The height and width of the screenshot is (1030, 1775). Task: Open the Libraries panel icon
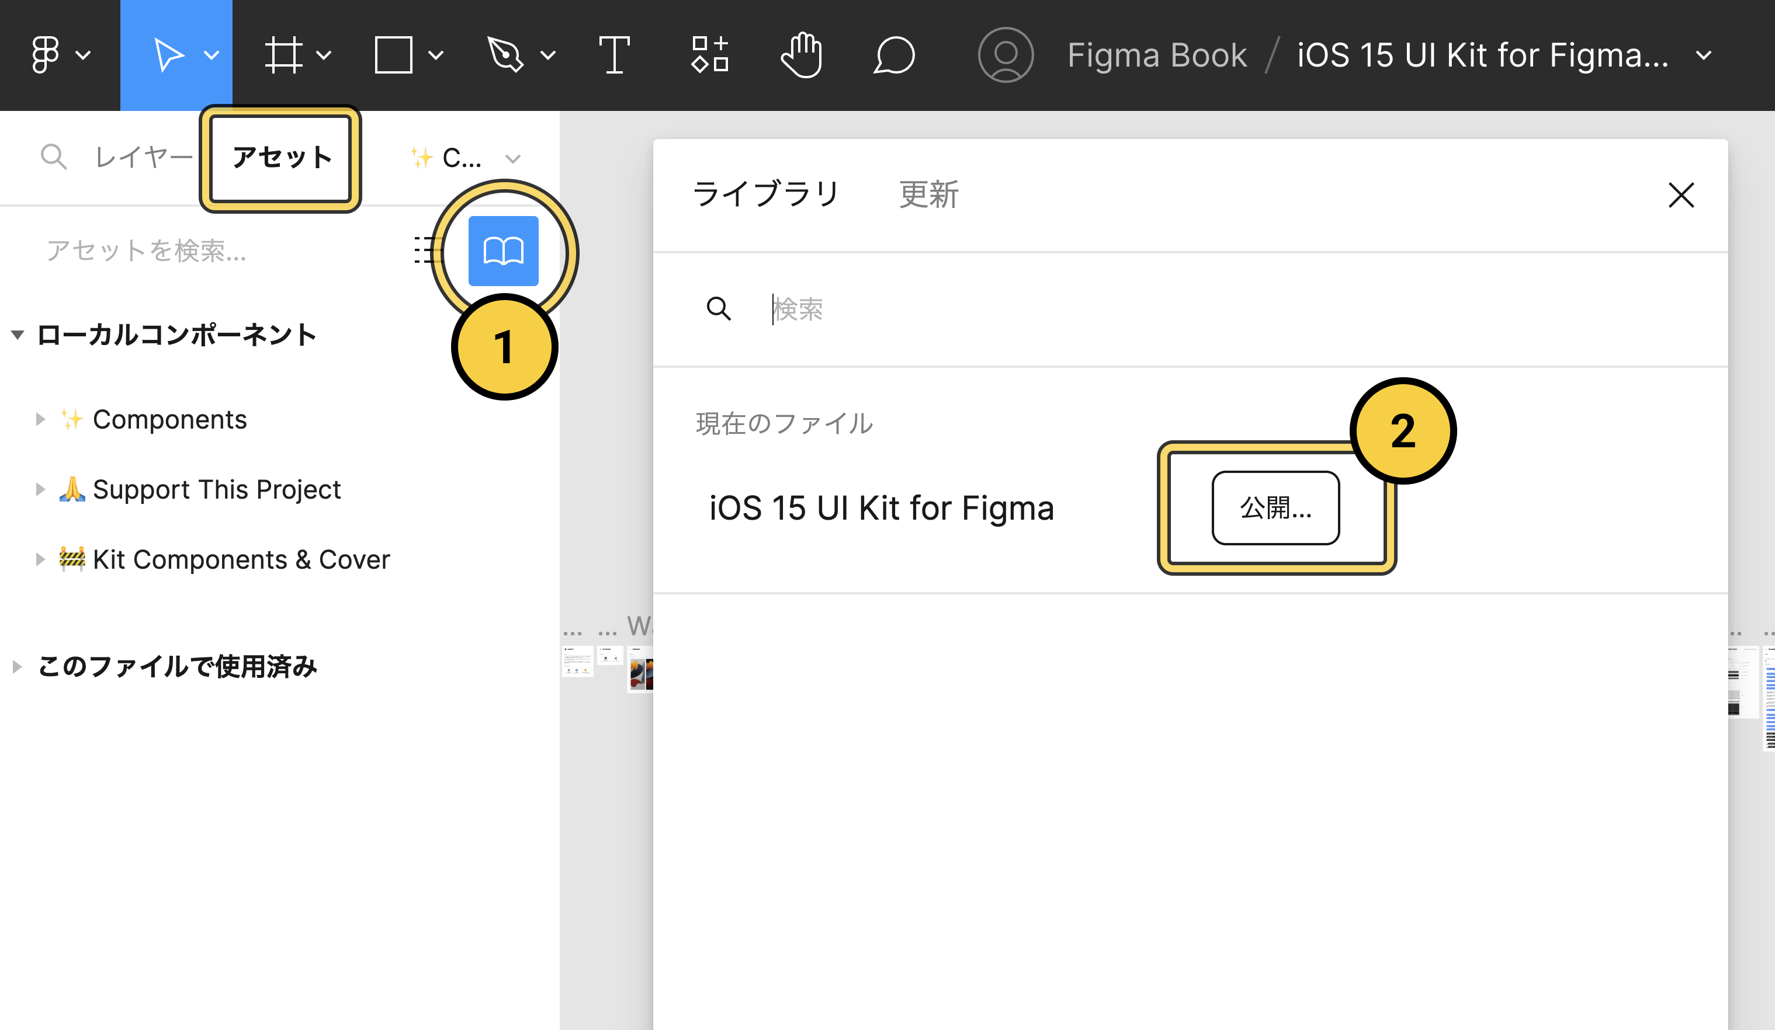(502, 250)
